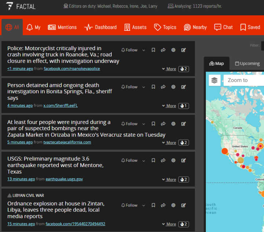This screenshot has width=264, height=232.
Task: Open the Nearby tab
Action: pyautogui.click(x=195, y=27)
